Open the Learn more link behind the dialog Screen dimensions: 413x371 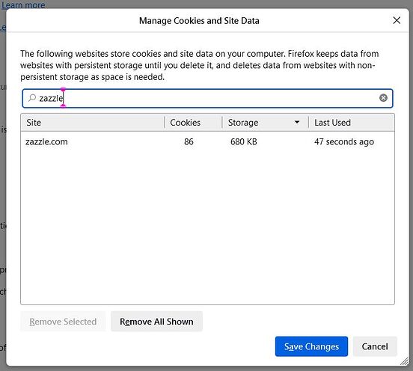23,4
